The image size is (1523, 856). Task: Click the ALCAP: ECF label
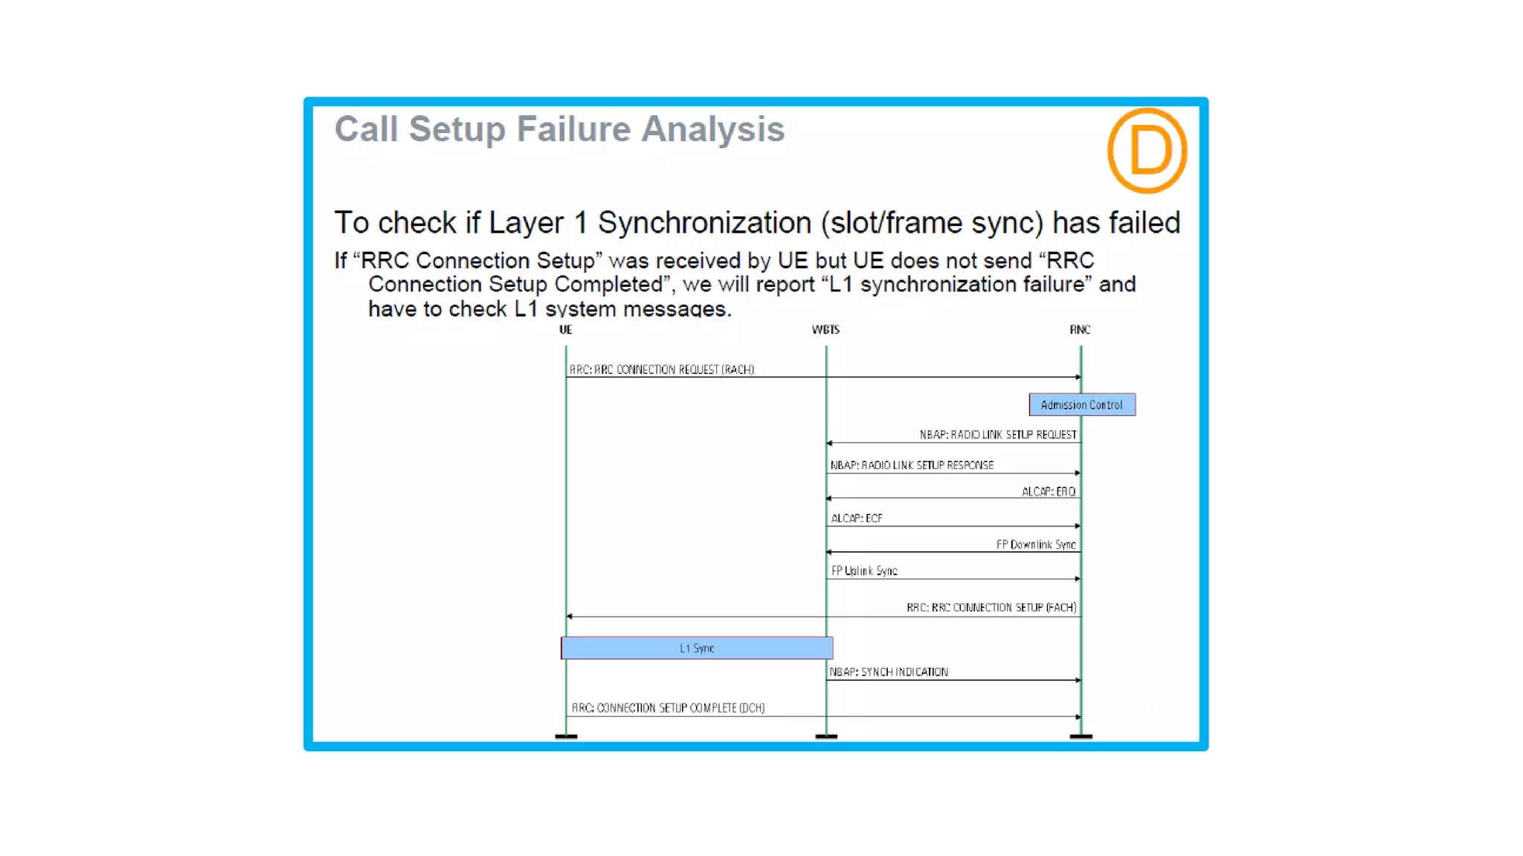(856, 519)
